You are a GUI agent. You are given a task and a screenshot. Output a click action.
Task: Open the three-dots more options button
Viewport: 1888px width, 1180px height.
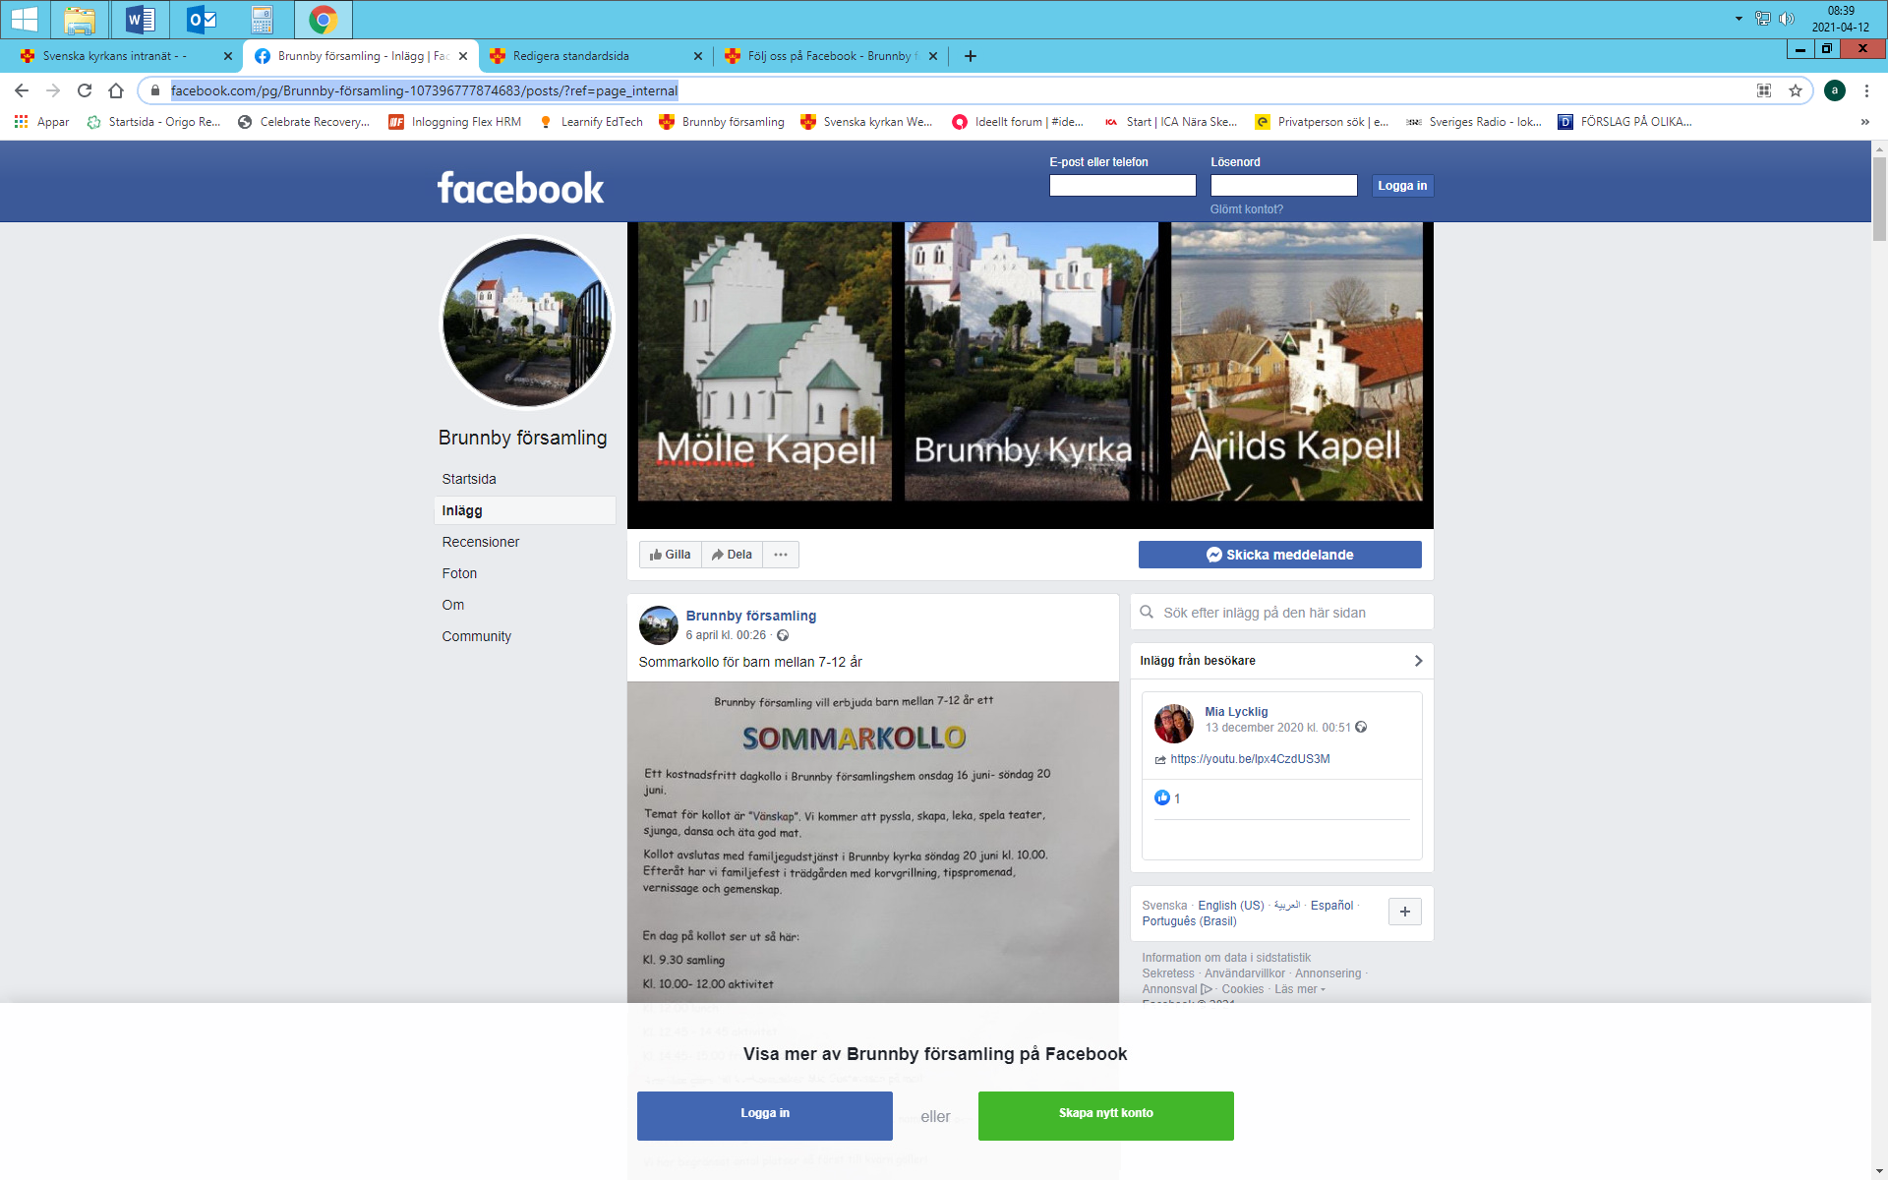pyautogui.click(x=781, y=555)
